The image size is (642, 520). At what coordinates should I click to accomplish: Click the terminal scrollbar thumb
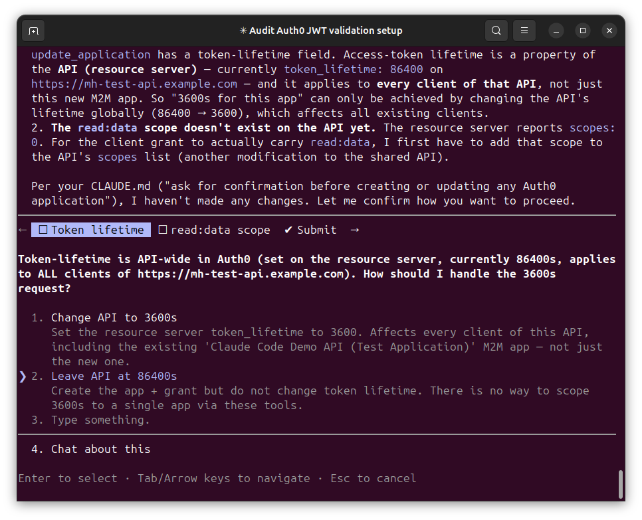(x=620, y=485)
